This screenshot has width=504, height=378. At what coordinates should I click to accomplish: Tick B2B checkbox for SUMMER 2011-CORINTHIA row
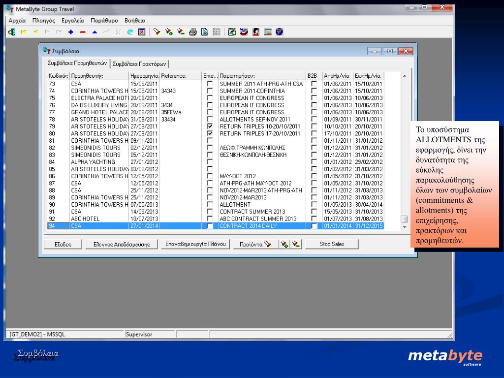click(314, 91)
